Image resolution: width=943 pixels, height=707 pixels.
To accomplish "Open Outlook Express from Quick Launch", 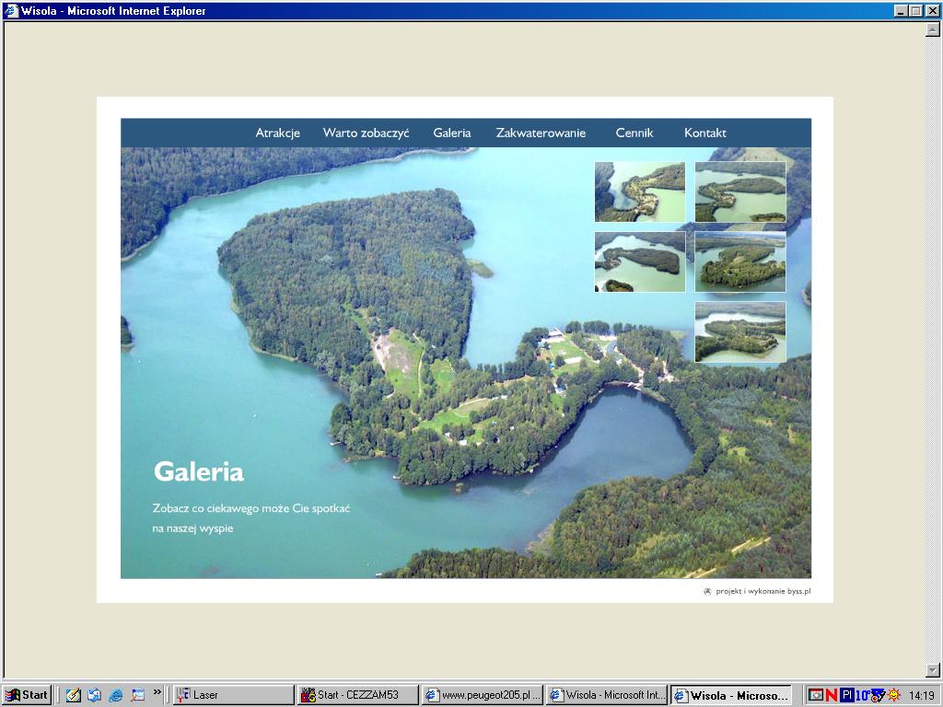I will (x=94, y=695).
